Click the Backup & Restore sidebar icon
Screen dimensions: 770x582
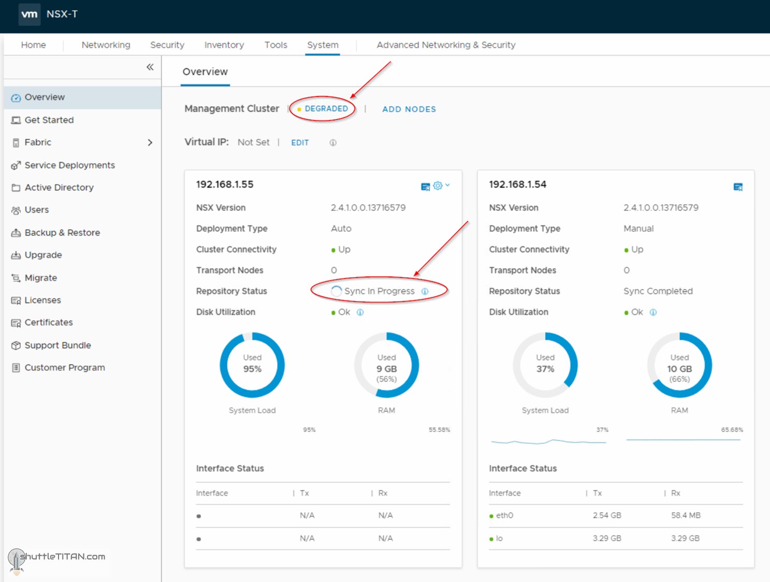16,233
